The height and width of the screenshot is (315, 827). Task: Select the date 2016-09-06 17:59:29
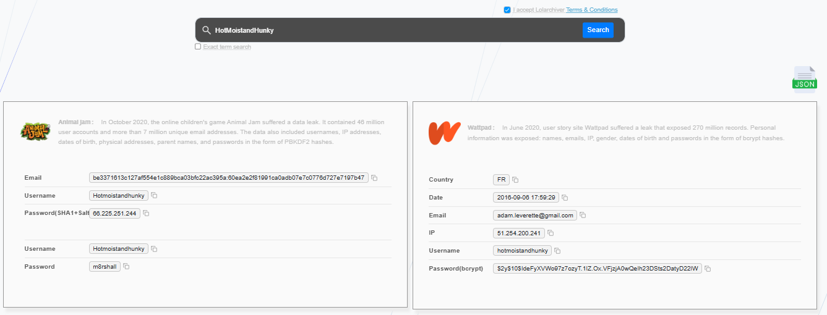click(526, 198)
